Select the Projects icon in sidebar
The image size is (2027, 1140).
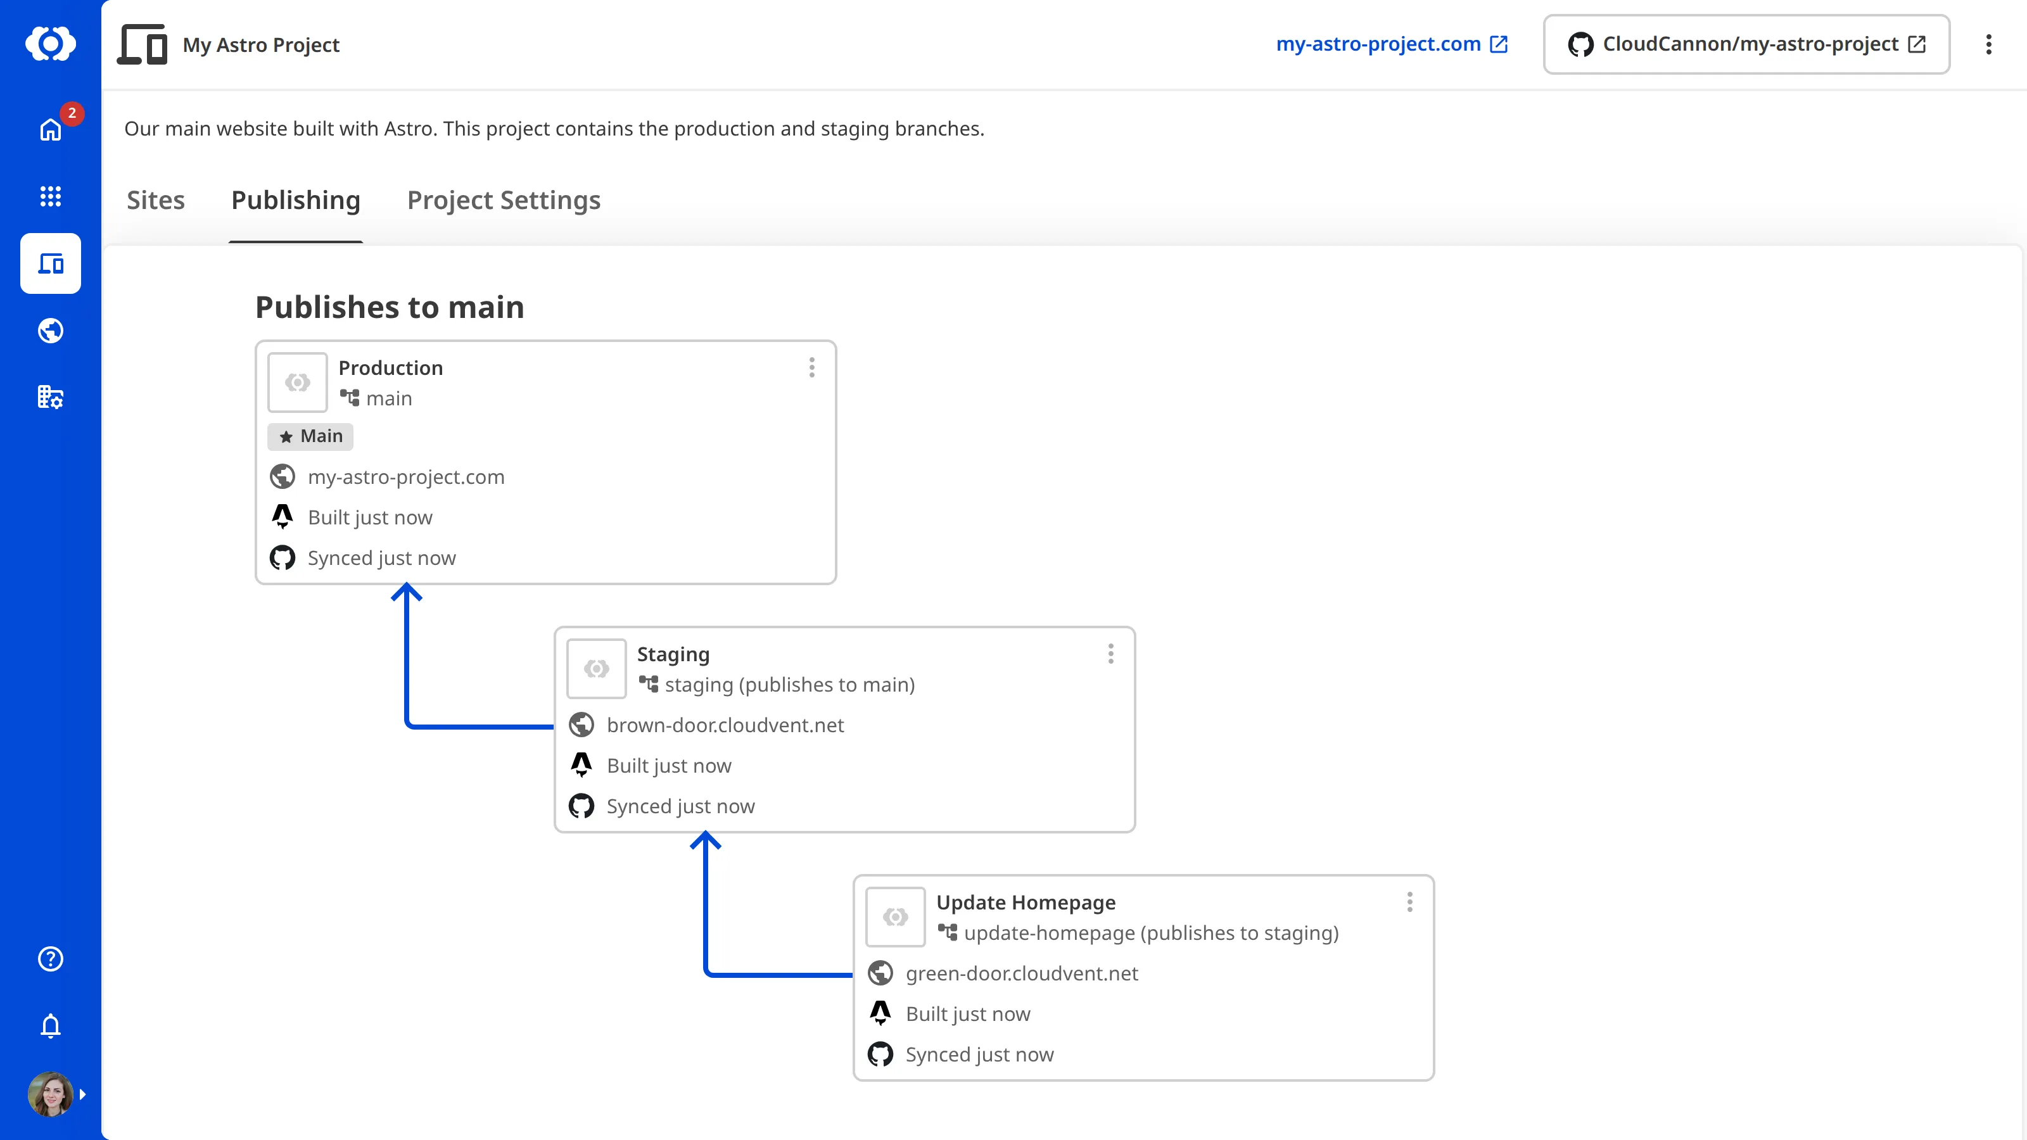(51, 263)
